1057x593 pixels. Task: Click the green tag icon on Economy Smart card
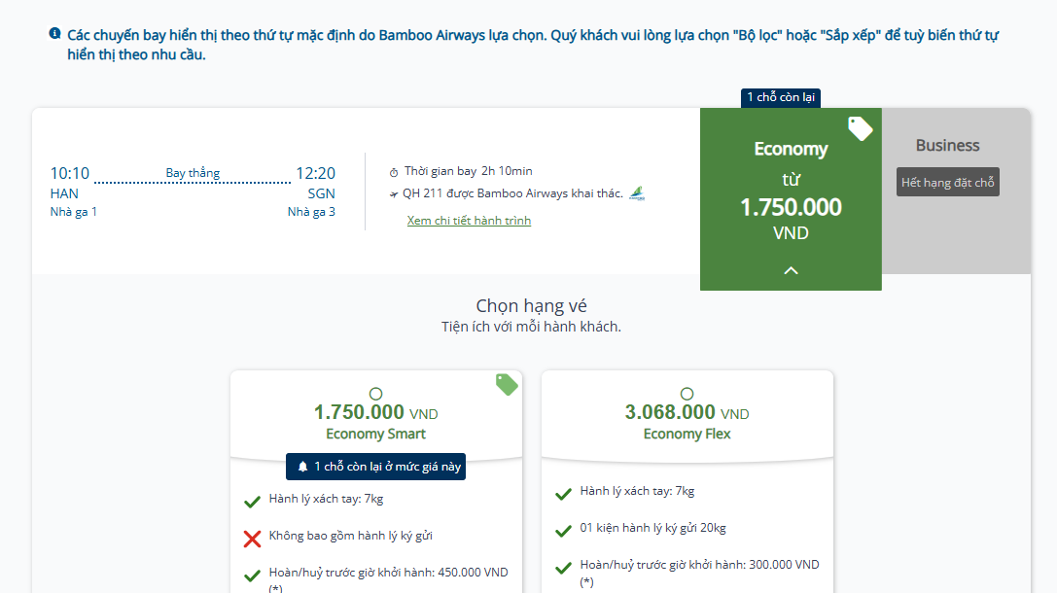pyautogui.click(x=507, y=384)
